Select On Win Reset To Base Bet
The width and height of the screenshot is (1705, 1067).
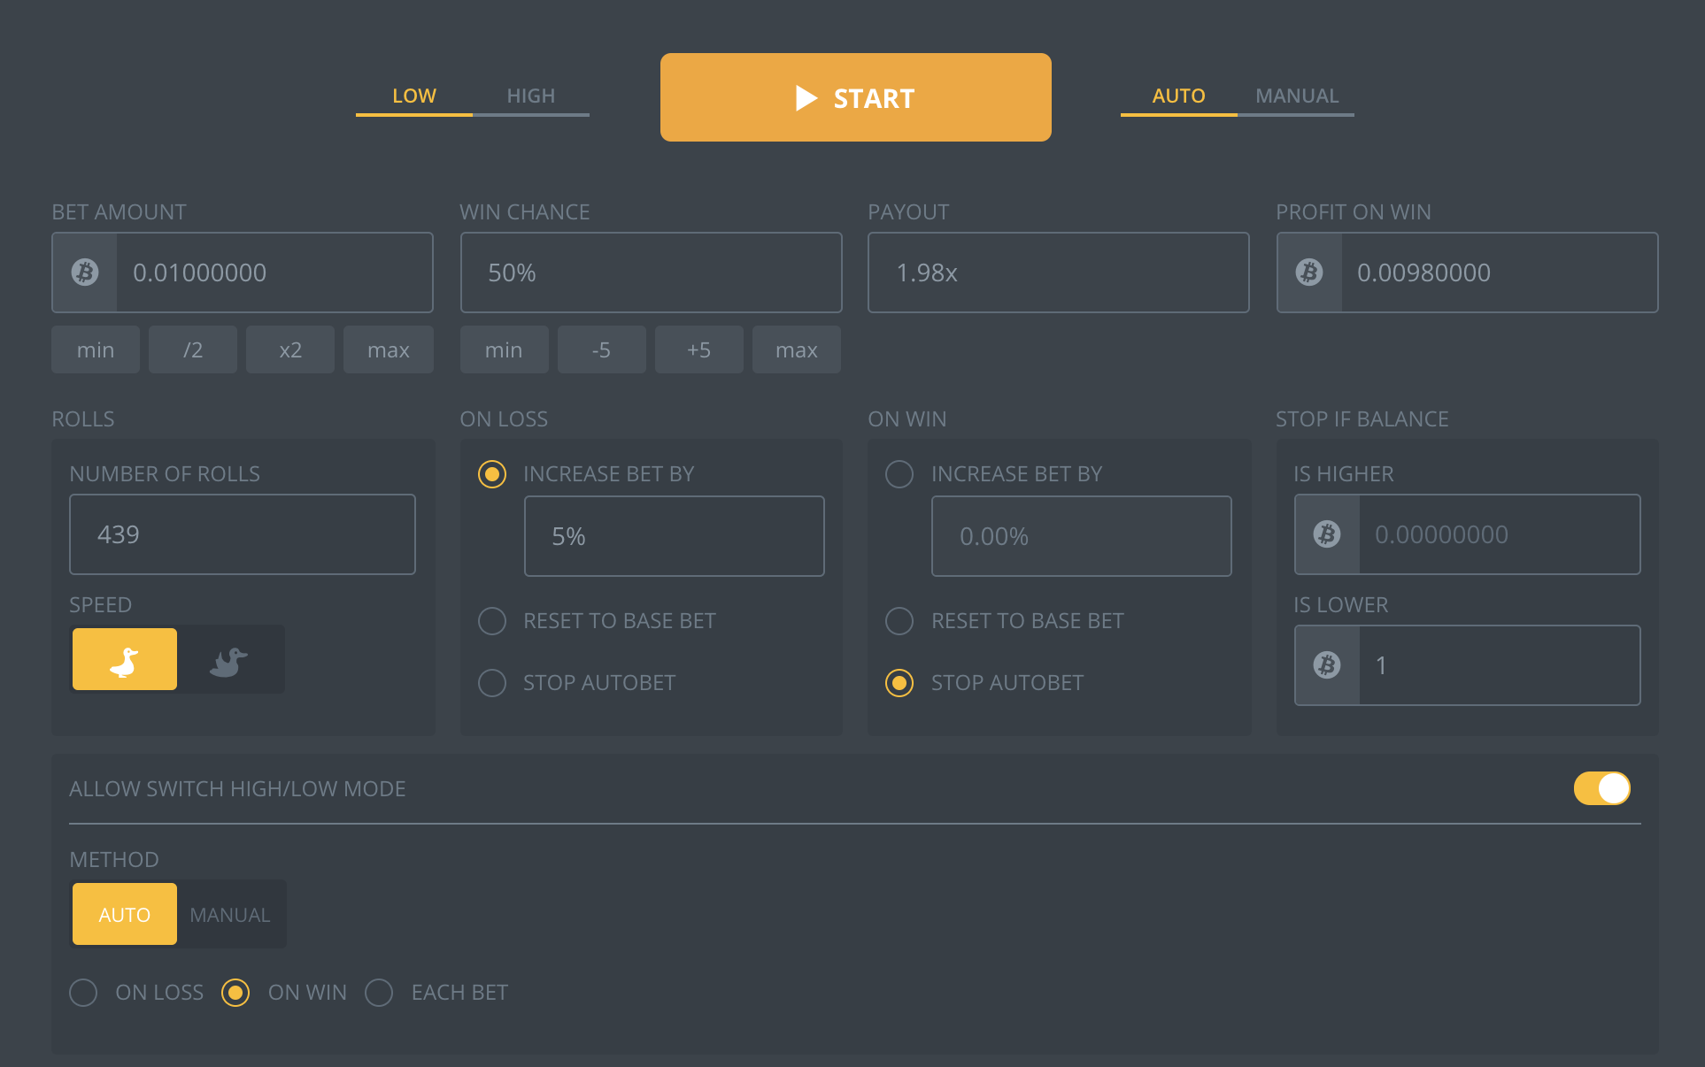point(899,621)
